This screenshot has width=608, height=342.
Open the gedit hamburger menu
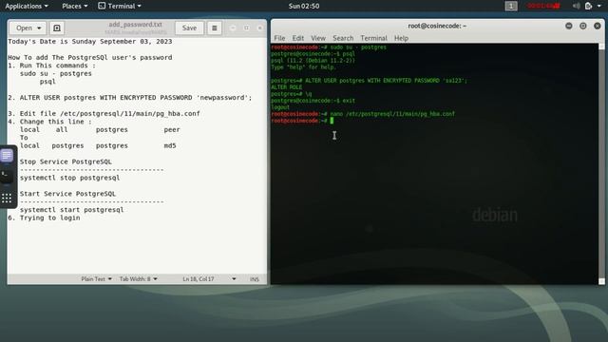tap(214, 28)
